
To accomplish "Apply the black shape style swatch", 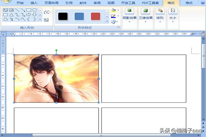I will click(63, 16).
